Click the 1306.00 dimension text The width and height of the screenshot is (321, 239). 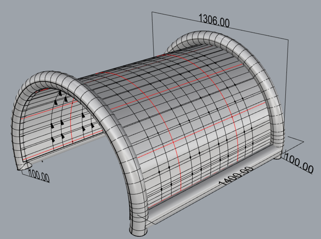point(214,20)
